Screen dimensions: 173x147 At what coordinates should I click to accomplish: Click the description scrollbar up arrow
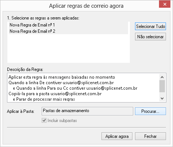162,77
